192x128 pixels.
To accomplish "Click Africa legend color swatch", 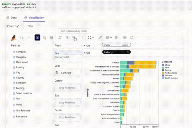I will point(163,65).
